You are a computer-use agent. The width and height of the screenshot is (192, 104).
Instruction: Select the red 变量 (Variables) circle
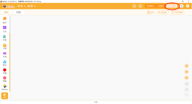coord(5,70)
